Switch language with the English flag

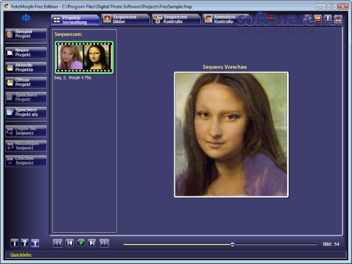click(x=308, y=18)
